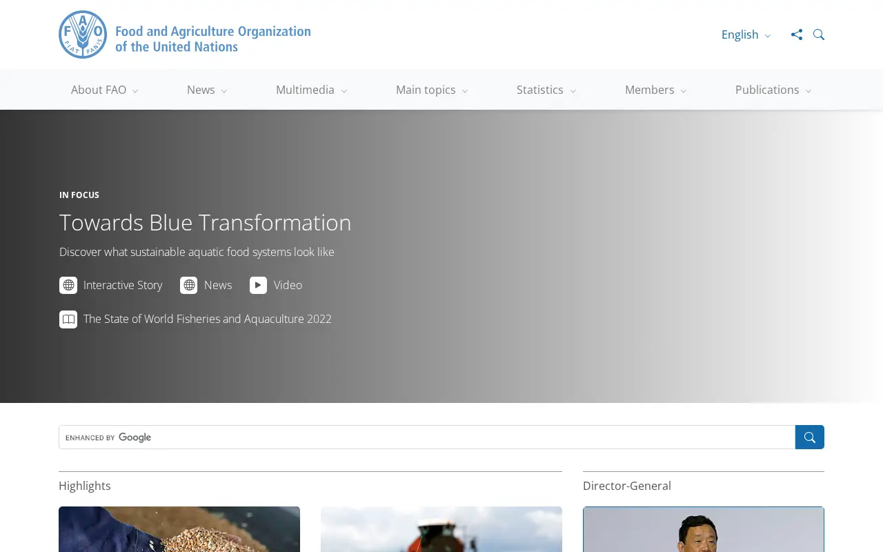Screen dimensions: 883x552
Task: Open the Video link in the banner
Action: 288,285
